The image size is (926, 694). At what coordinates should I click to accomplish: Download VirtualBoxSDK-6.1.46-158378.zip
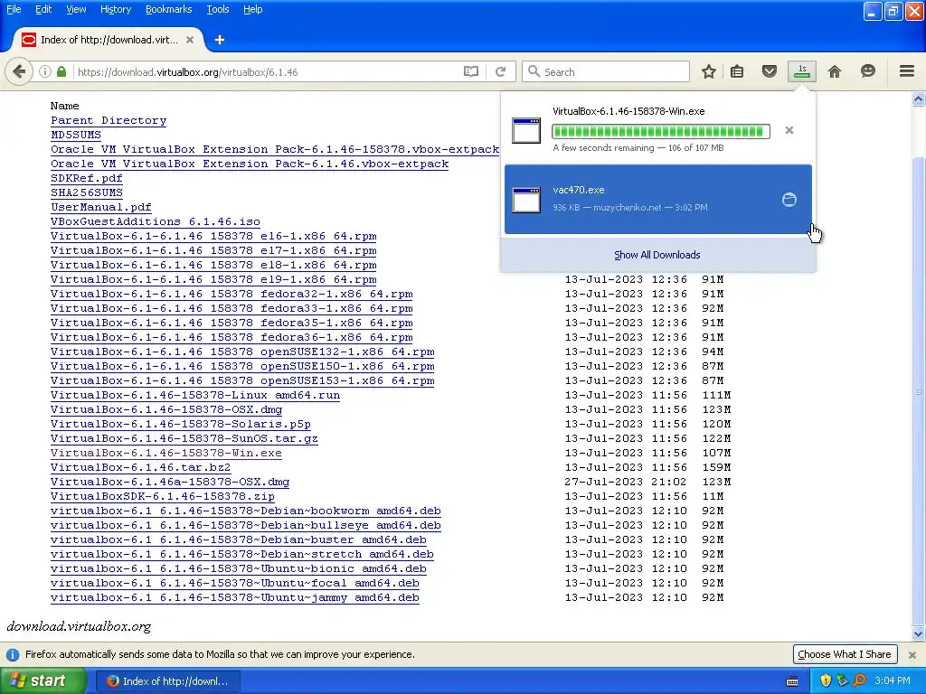(x=163, y=496)
